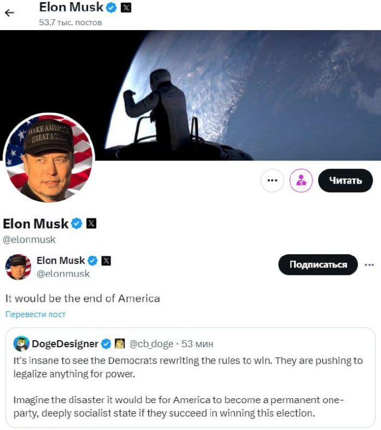Open profile three-dots more options button
Screen dimensions: 381x430
tap(272, 181)
